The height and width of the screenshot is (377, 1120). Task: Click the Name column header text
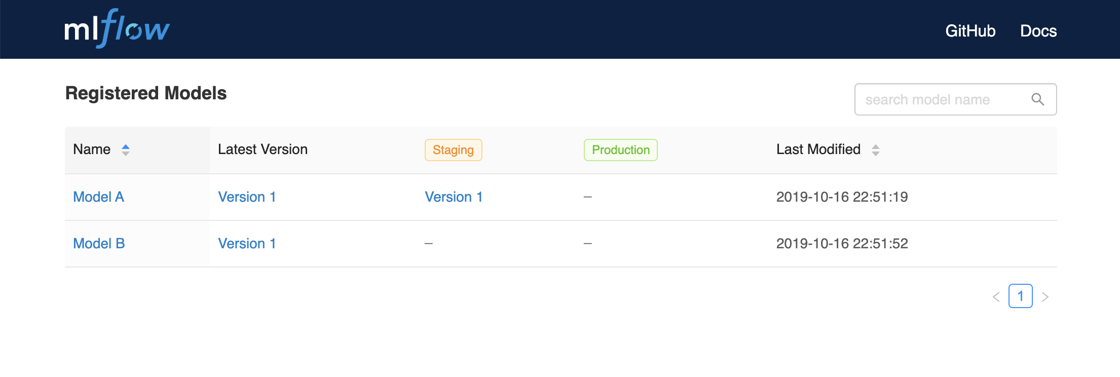(x=92, y=149)
